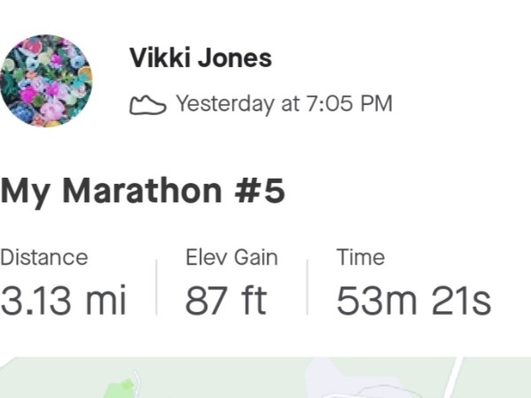The height and width of the screenshot is (398, 531).
Task: Click the divider between Elev Gain and Time
Action: [307, 287]
